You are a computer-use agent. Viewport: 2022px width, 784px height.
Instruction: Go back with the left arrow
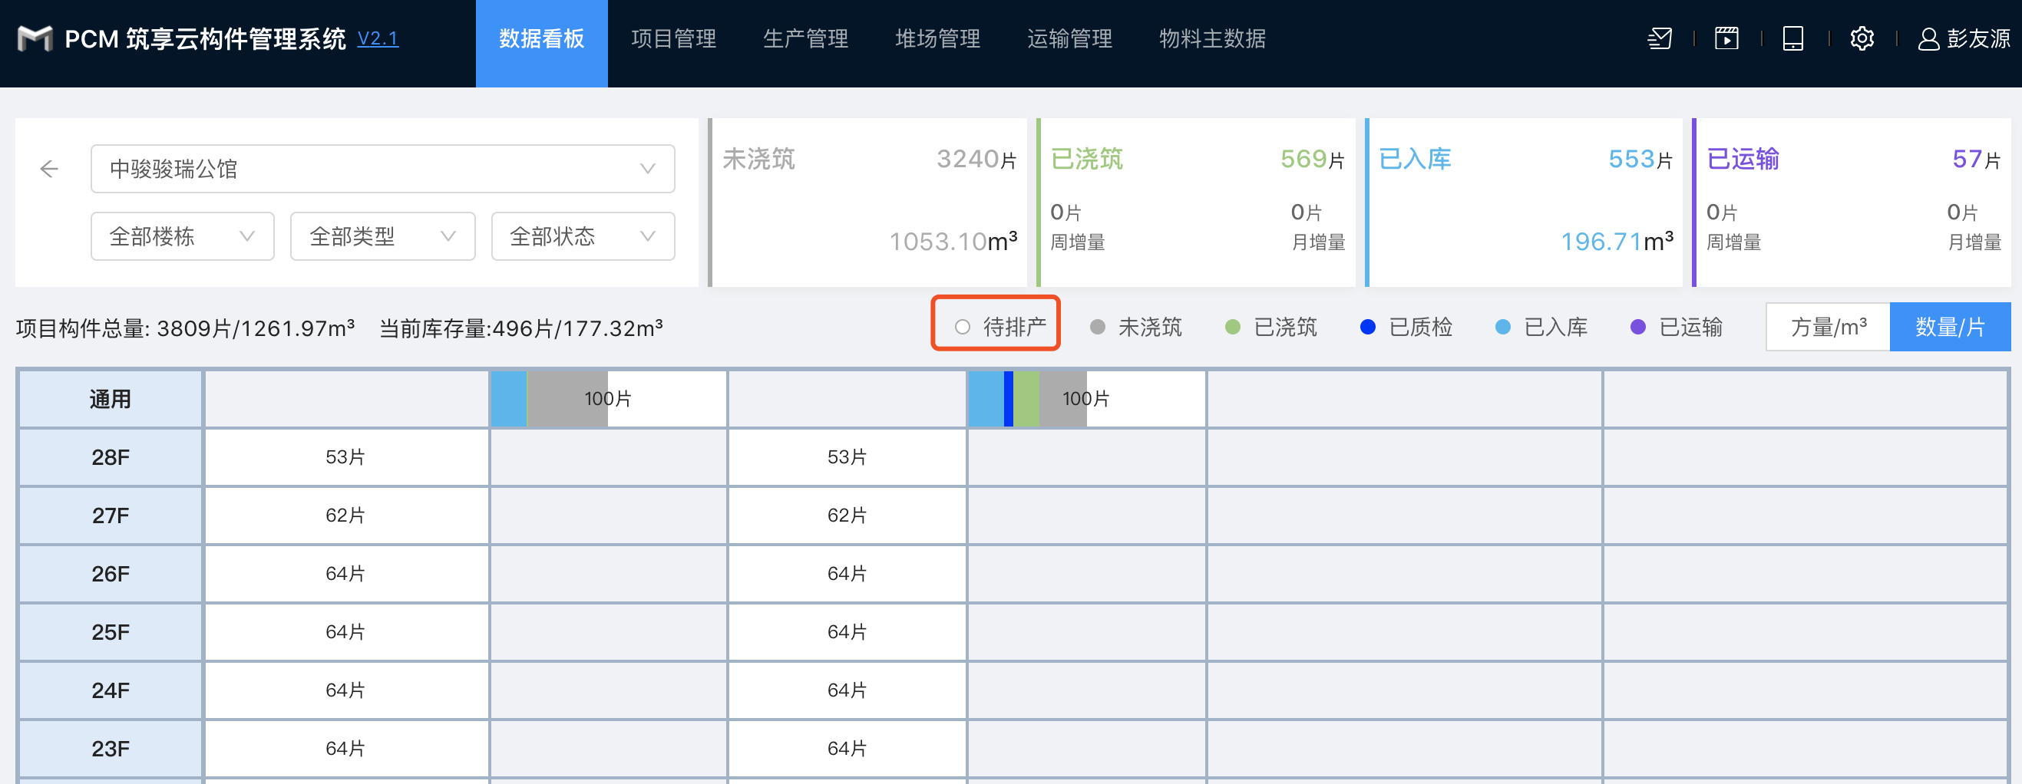[48, 169]
